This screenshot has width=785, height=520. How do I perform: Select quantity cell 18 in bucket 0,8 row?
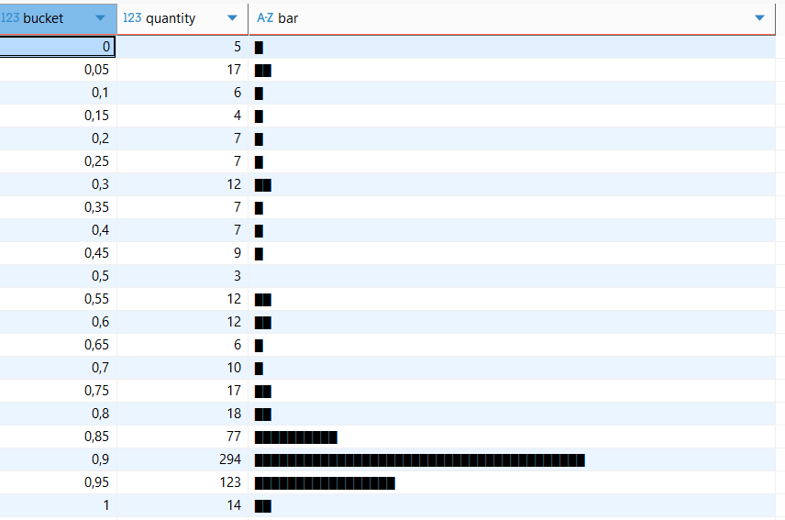click(x=182, y=414)
